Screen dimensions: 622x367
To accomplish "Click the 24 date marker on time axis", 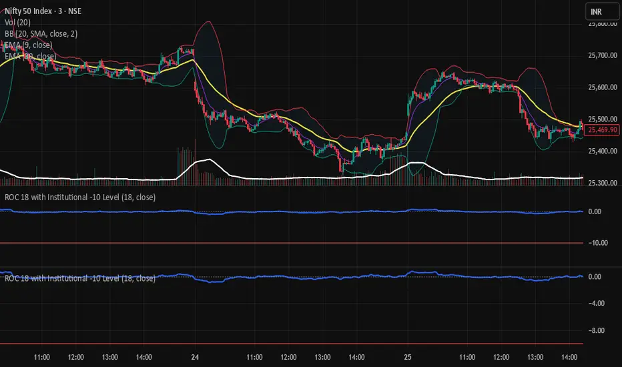I will [x=195, y=357].
